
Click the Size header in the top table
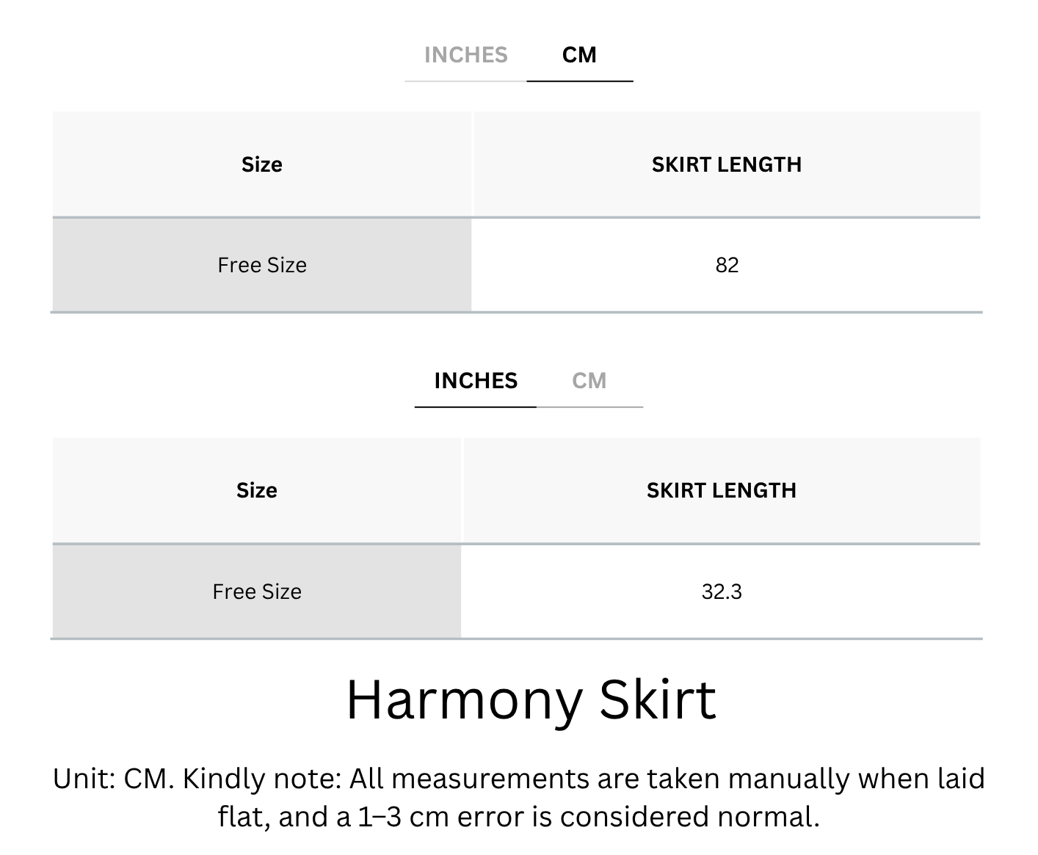[262, 164]
